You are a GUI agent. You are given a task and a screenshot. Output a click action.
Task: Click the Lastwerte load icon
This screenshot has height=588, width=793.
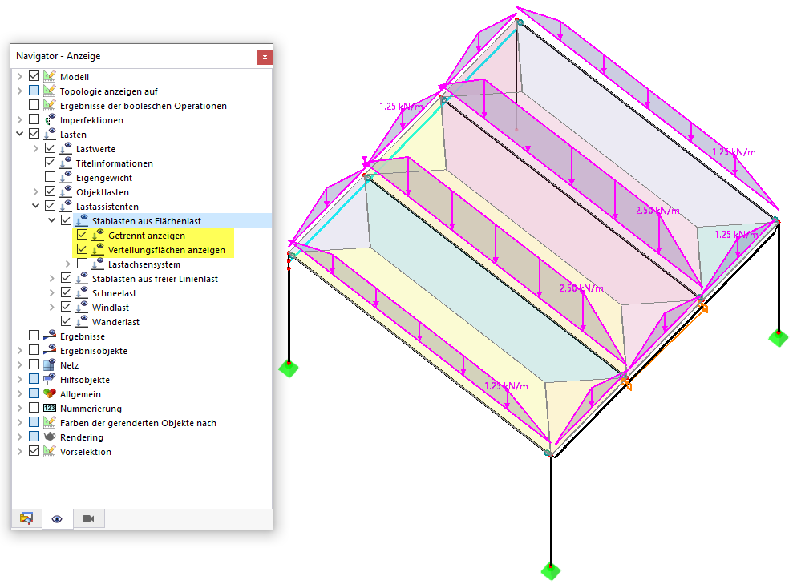pos(65,148)
